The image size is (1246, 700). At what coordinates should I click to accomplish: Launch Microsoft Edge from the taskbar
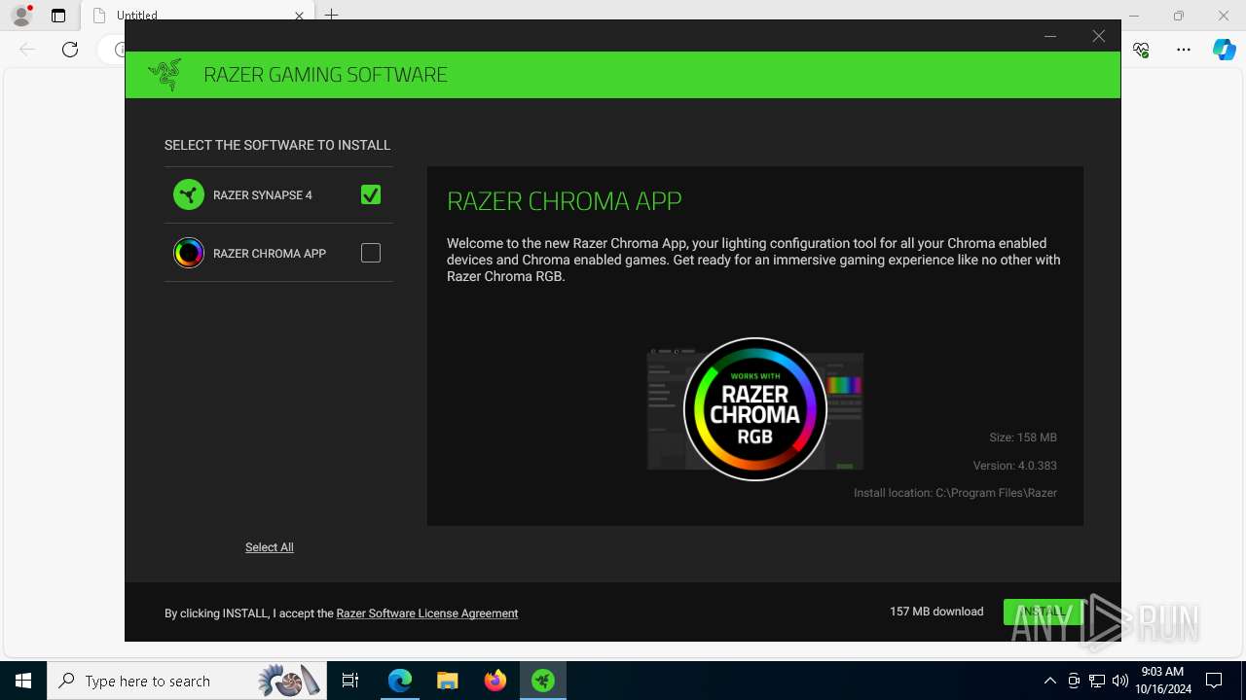tap(400, 681)
